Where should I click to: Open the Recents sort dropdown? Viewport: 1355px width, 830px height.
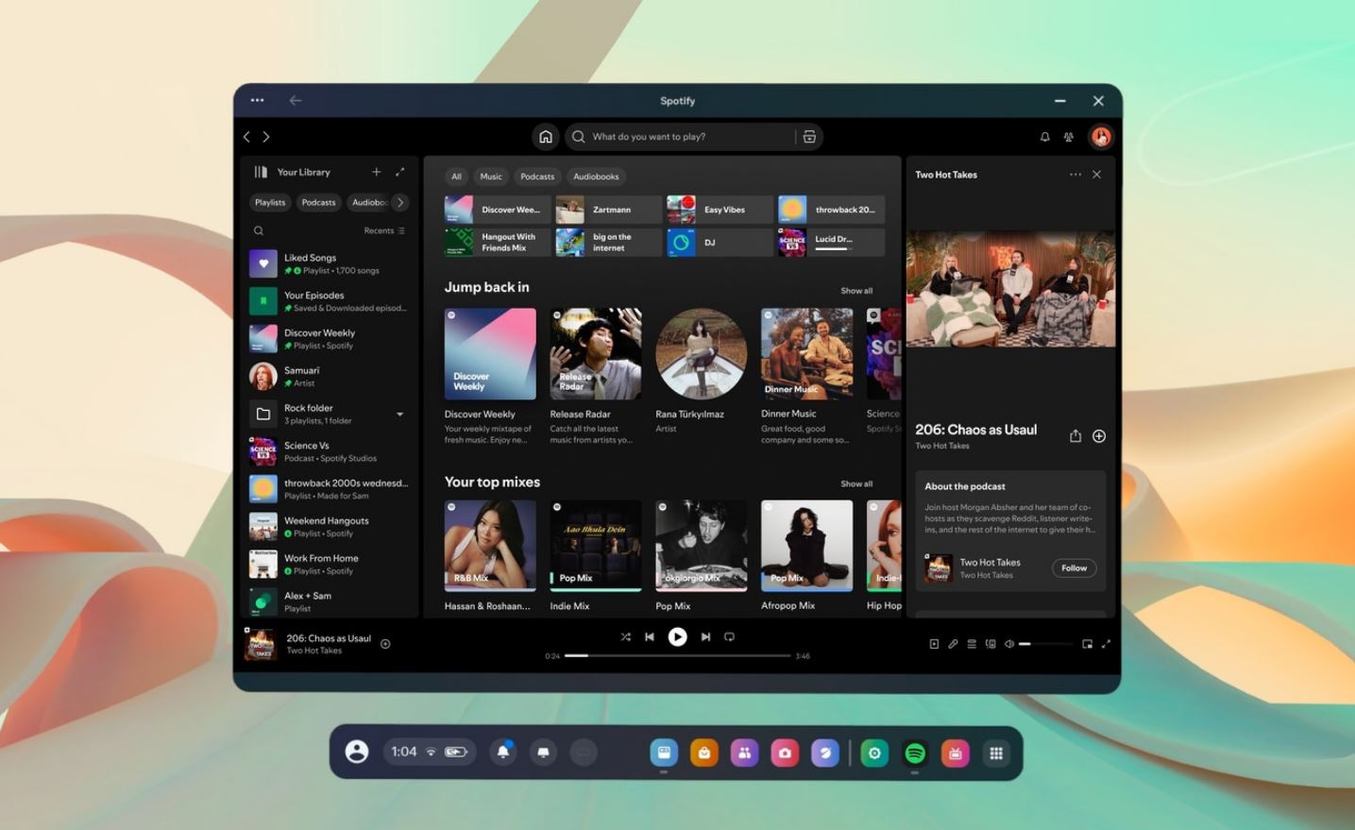tap(384, 230)
